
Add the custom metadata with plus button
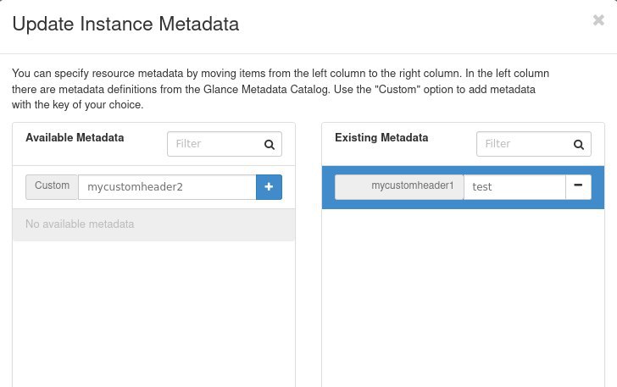coord(269,187)
